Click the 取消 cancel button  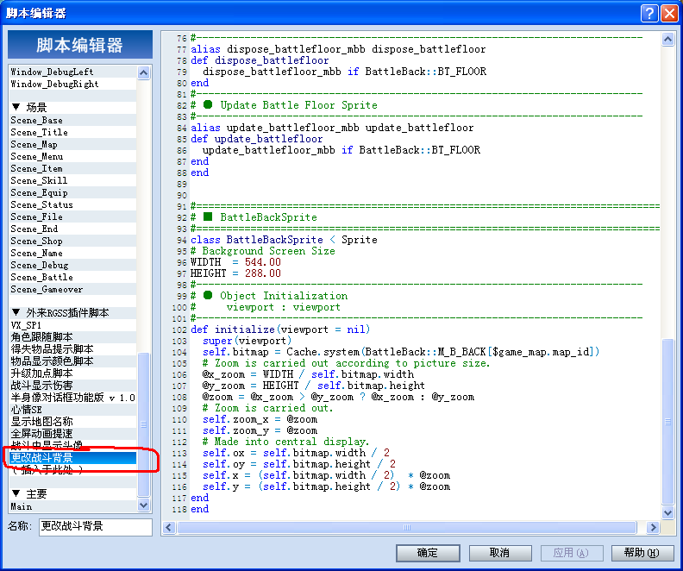click(x=499, y=553)
